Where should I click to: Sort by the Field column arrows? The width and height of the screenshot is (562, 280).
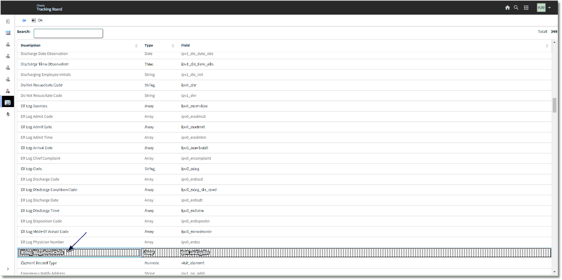[x=547, y=46]
